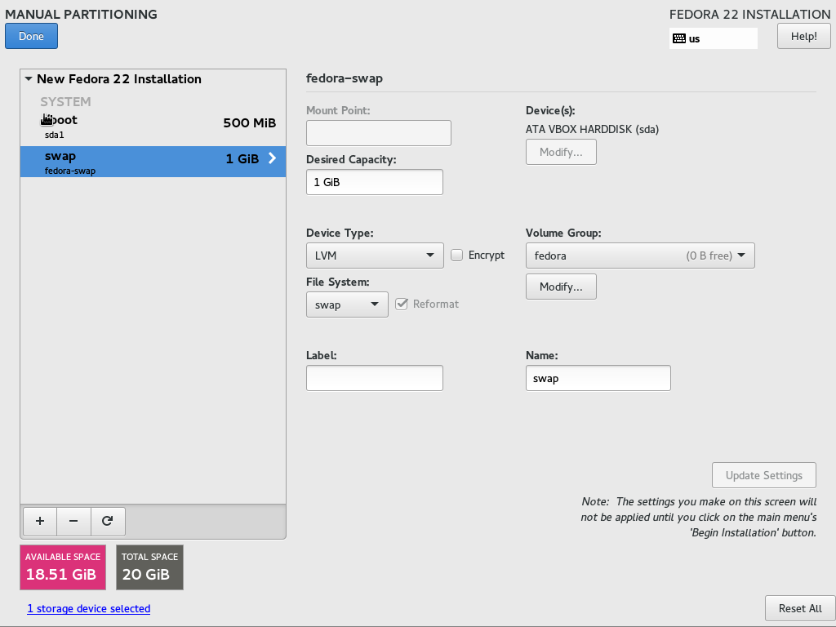Click the add mount point plus icon
The height and width of the screenshot is (627, 836).
pos(40,521)
